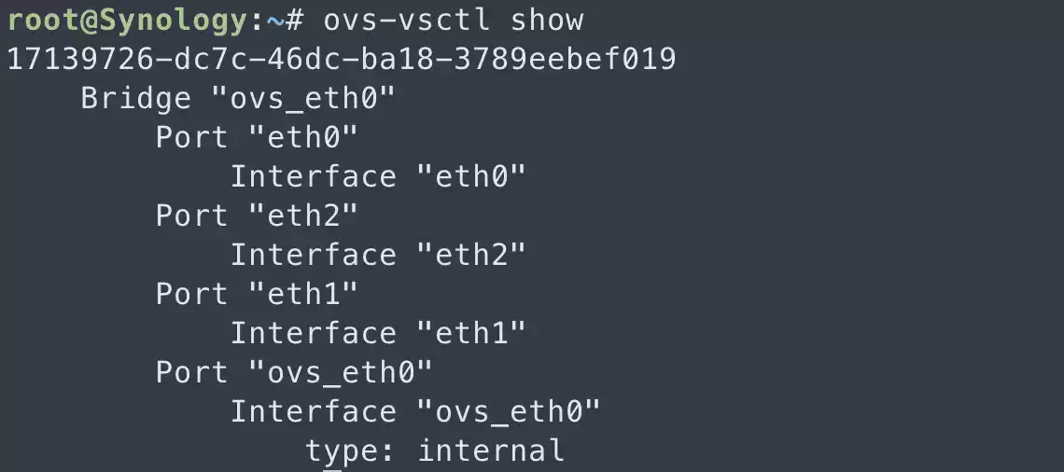Click the word "Interface" before "ovs_eth0"

314,411
